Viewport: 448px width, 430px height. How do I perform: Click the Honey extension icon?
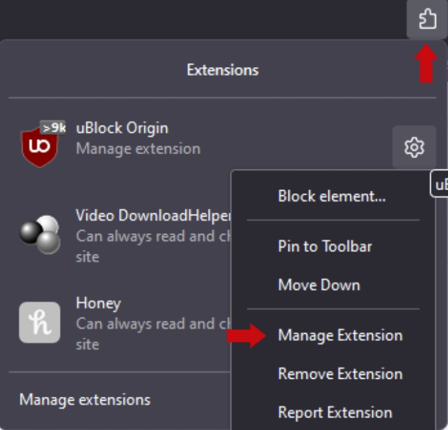click(40, 322)
